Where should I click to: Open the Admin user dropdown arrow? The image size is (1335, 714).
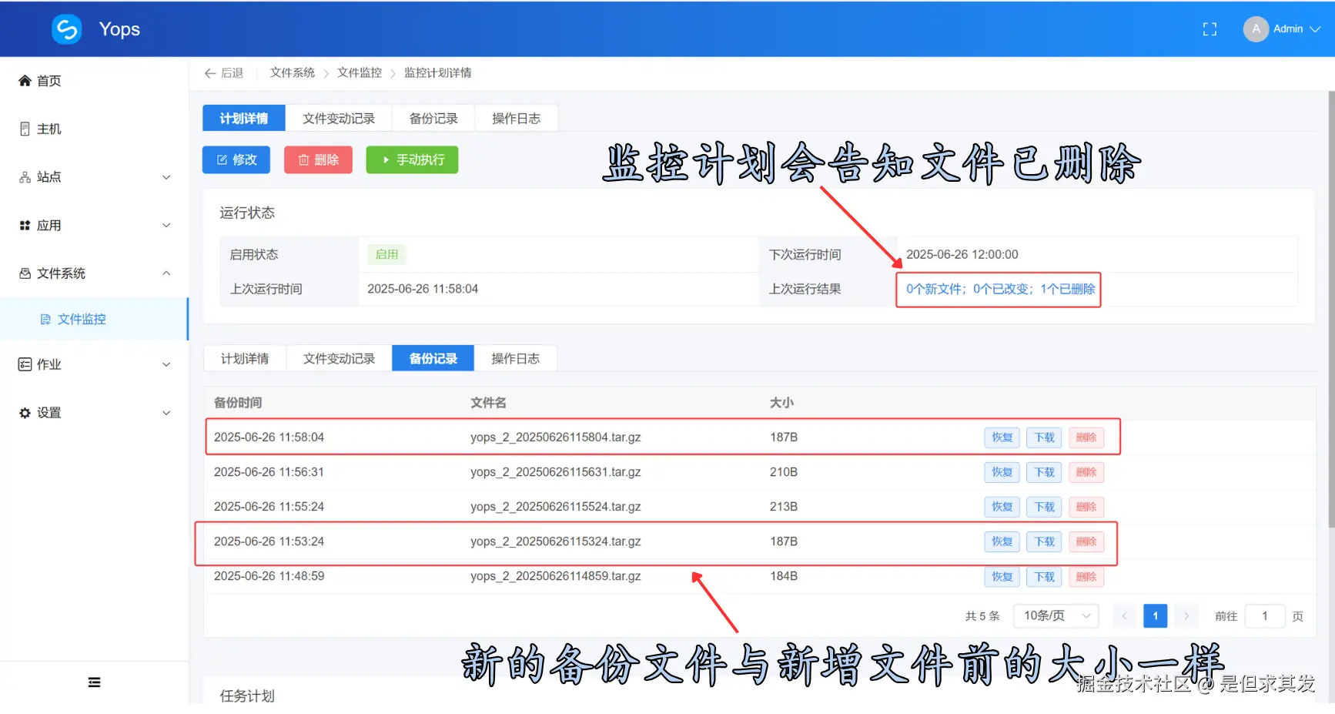[1315, 29]
